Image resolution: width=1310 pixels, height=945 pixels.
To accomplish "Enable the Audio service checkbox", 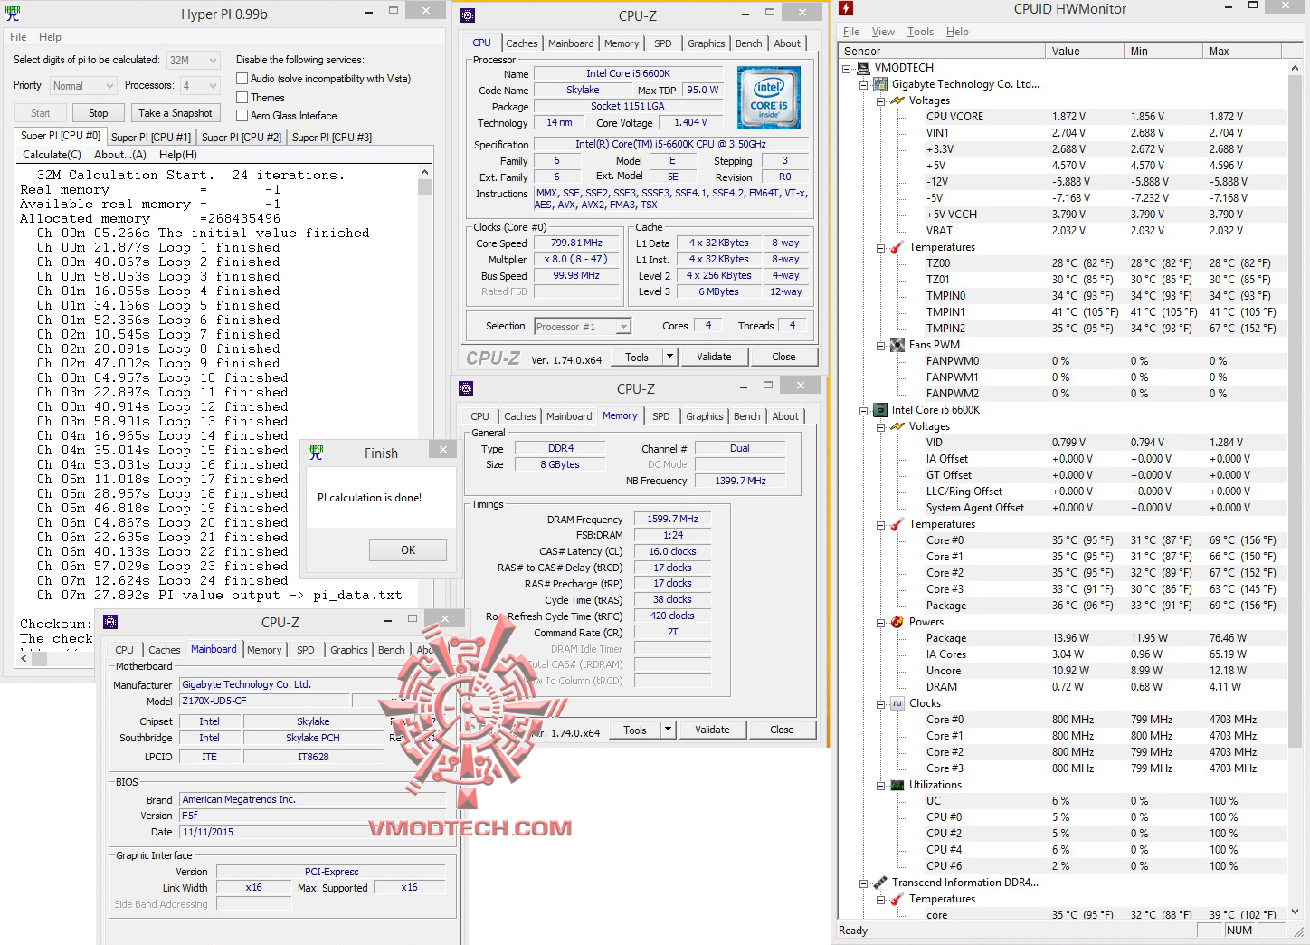I will 242,79.
